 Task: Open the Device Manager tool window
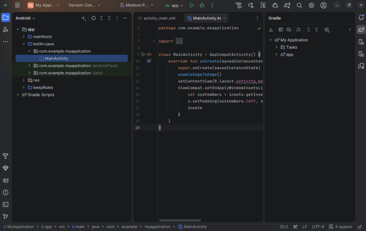[x=361, y=42]
